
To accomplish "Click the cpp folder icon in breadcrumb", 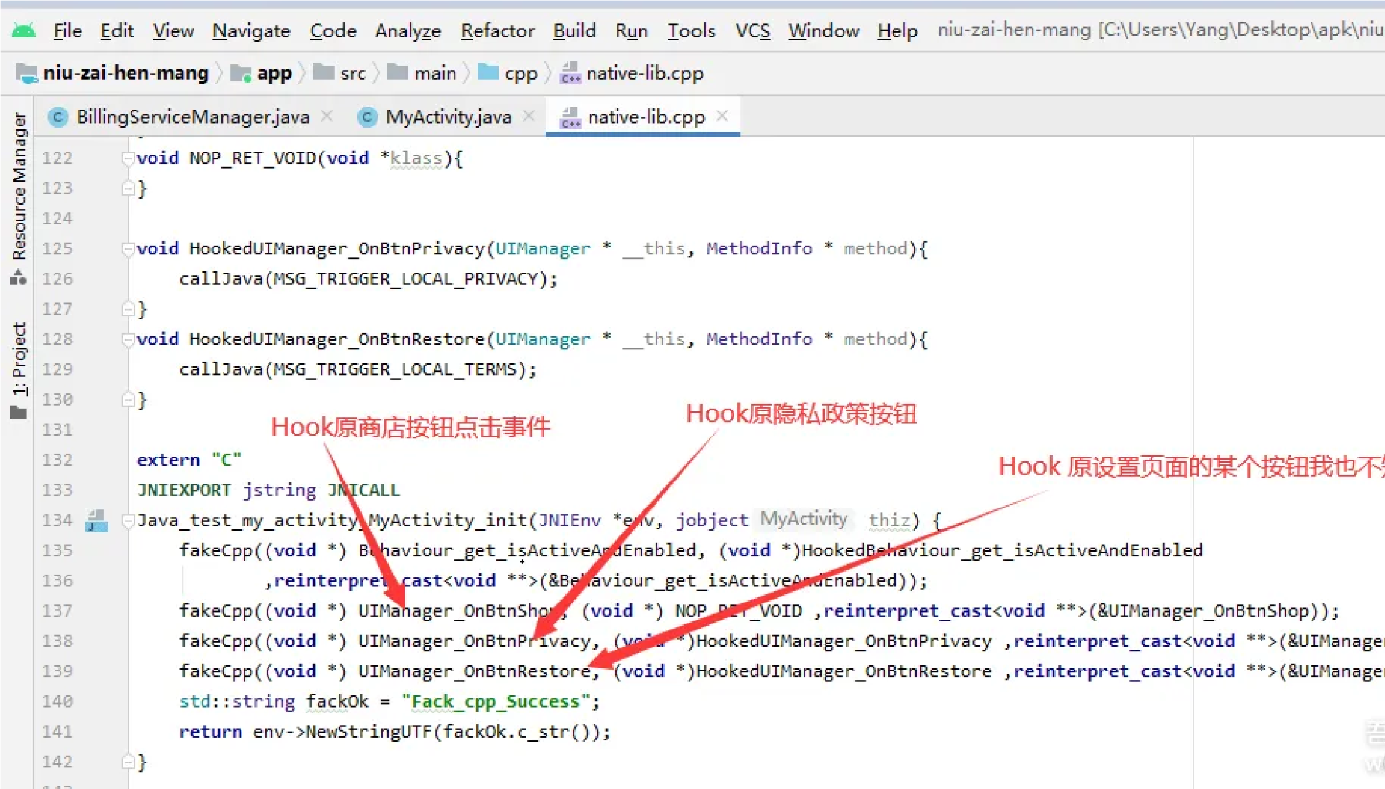I will pos(488,73).
